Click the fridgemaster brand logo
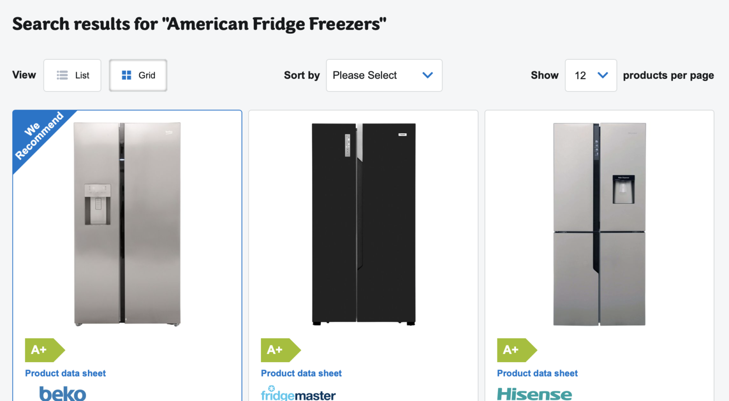The height and width of the screenshot is (401, 729). (299, 394)
